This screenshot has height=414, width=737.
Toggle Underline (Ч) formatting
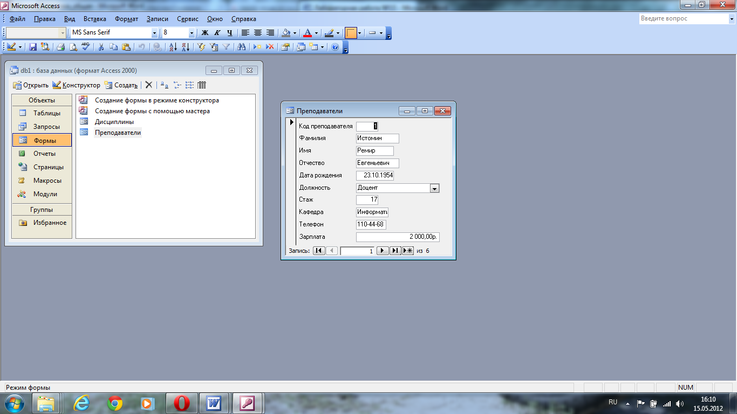[230, 33]
